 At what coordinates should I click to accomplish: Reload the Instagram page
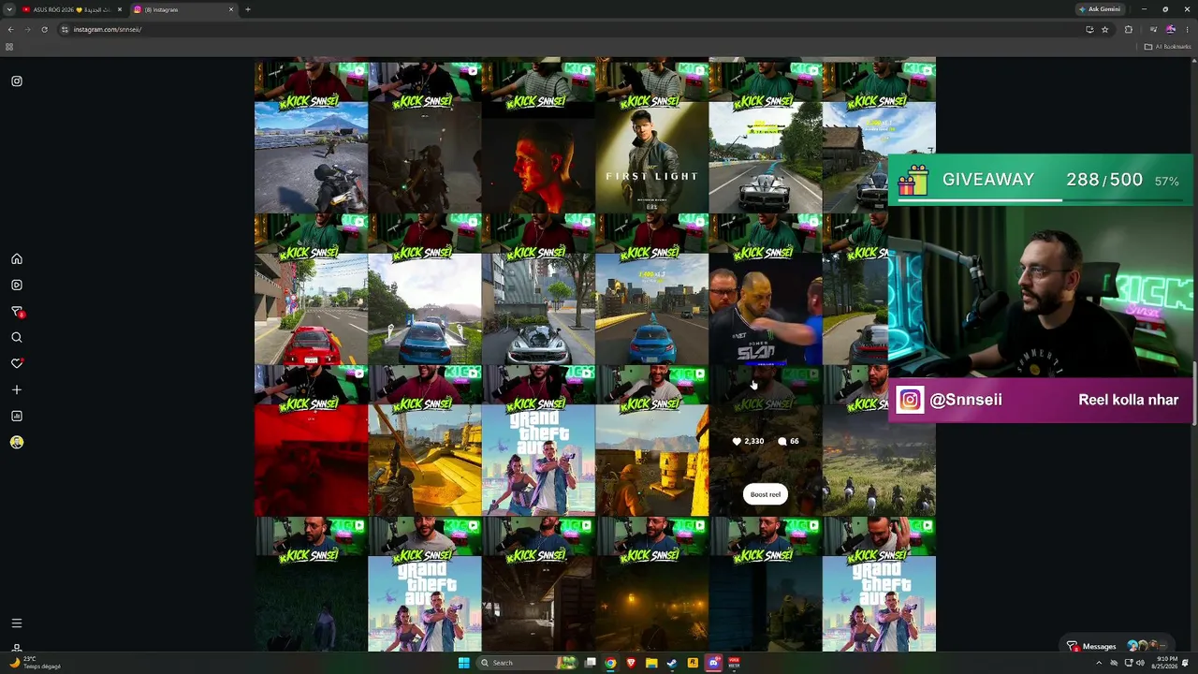(44, 29)
